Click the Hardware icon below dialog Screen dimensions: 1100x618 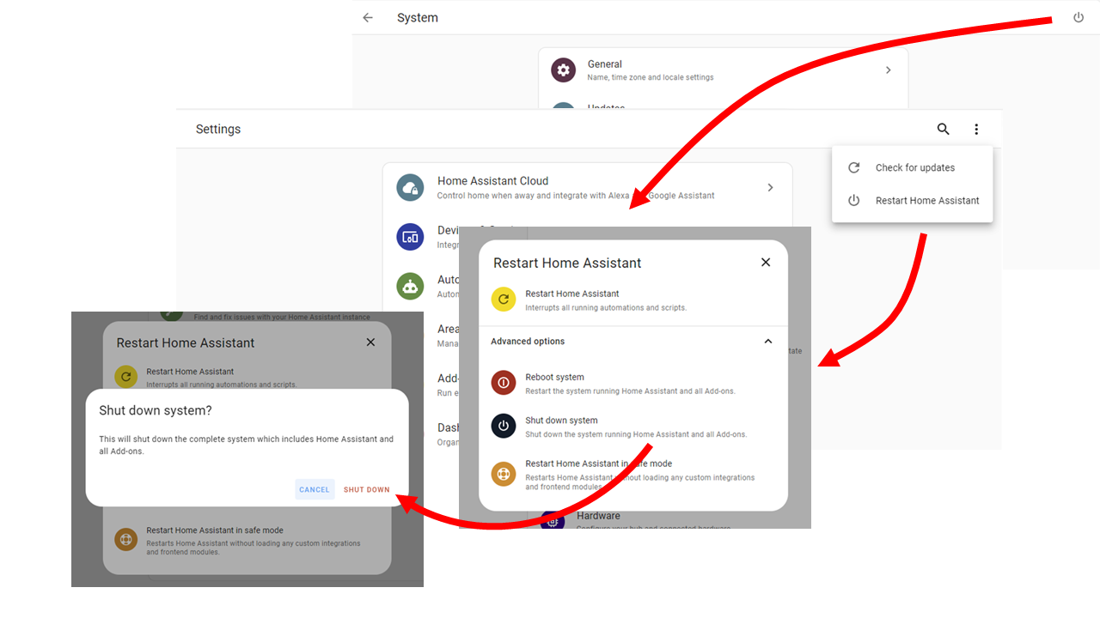point(553,521)
